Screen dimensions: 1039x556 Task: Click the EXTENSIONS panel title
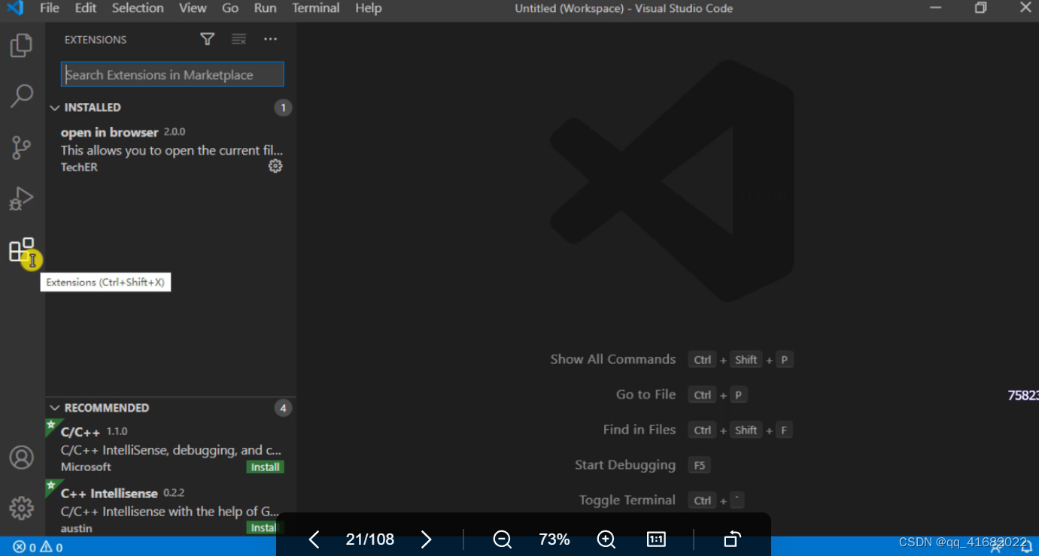[96, 39]
